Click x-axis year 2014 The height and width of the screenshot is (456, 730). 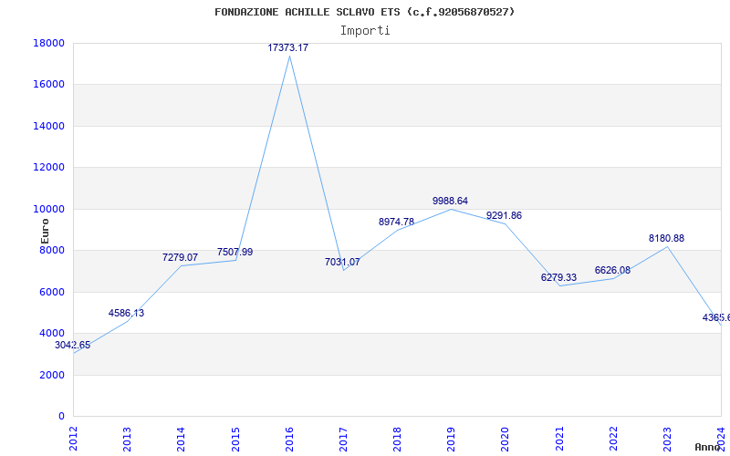tap(181, 439)
